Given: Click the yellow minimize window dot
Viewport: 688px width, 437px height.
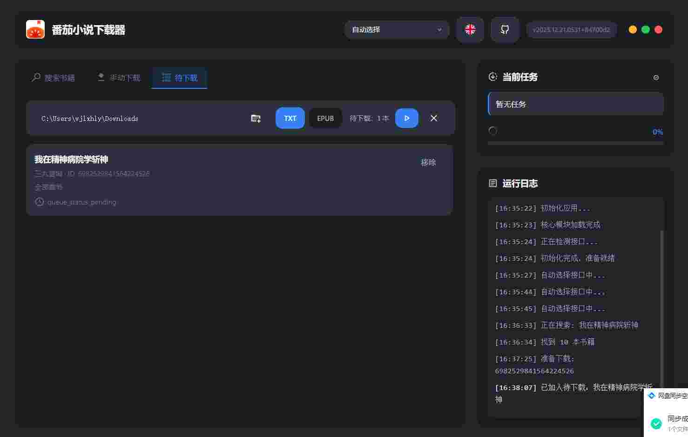Looking at the screenshot, I should click(x=633, y=30).
